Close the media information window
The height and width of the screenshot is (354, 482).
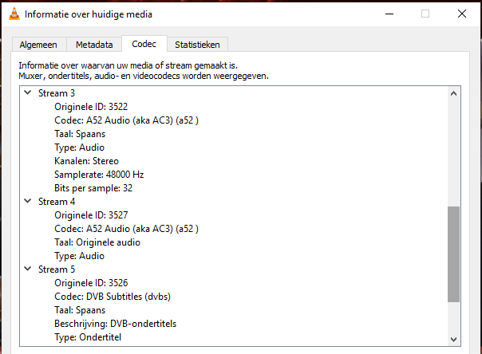click(x=462, y=14)
